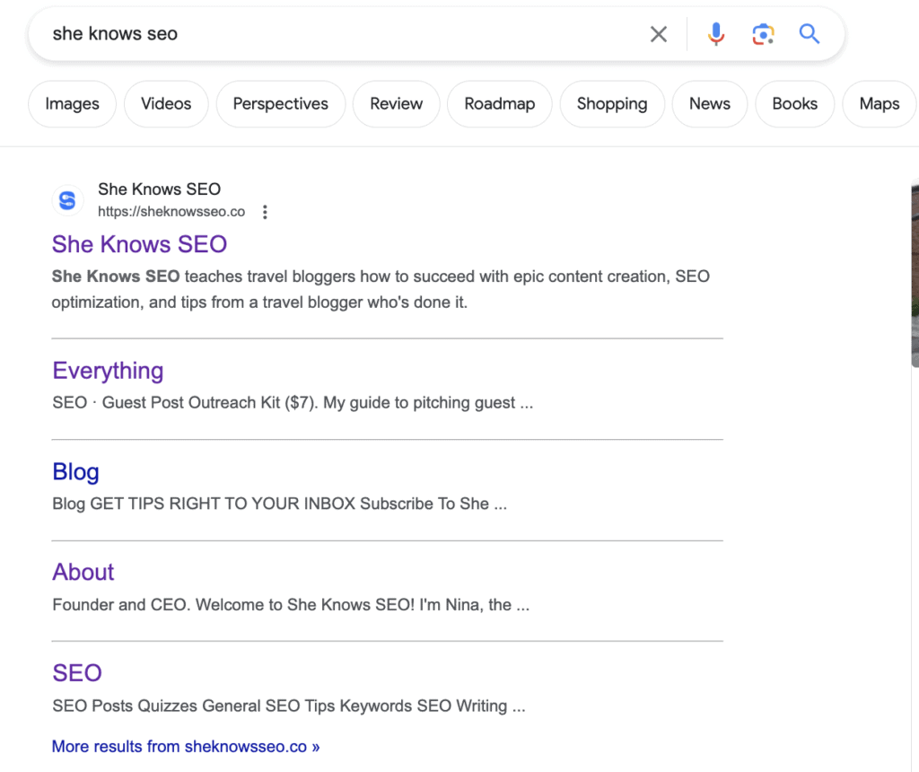Open the Maps filter
The height and width of the screenshot is (772, 919).
pos(880,104)
